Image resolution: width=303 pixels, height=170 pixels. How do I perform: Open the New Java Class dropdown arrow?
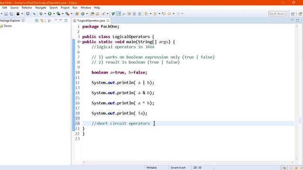click(x=87, y=14)
